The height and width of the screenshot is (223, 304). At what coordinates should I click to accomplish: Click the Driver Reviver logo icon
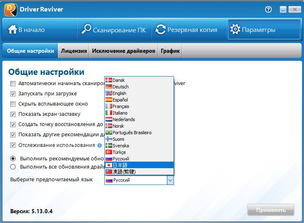coord(11,9)
